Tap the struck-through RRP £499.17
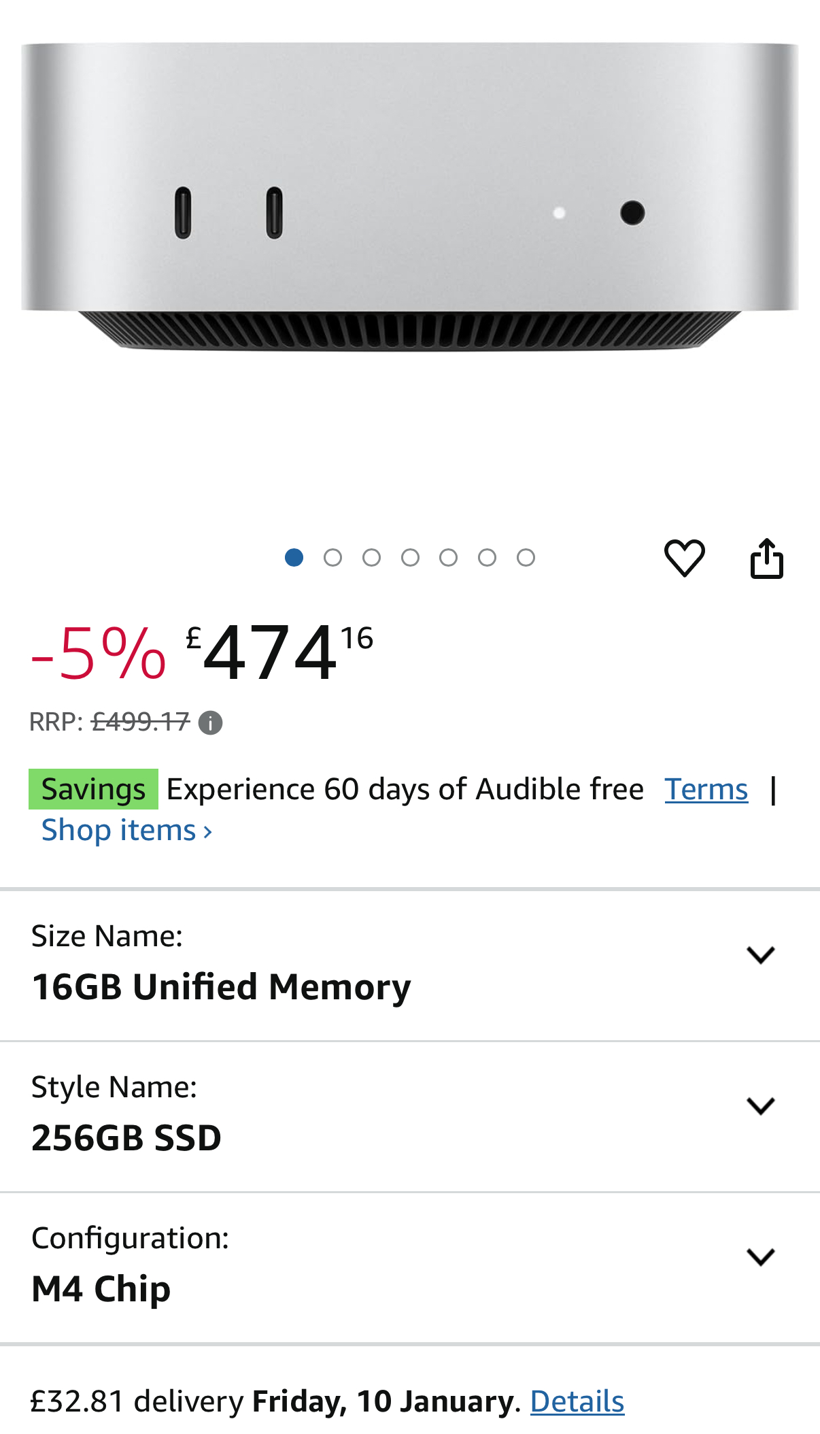Image resolution: width=820 pixels, height=1434 pixels. tap(140, 722)
